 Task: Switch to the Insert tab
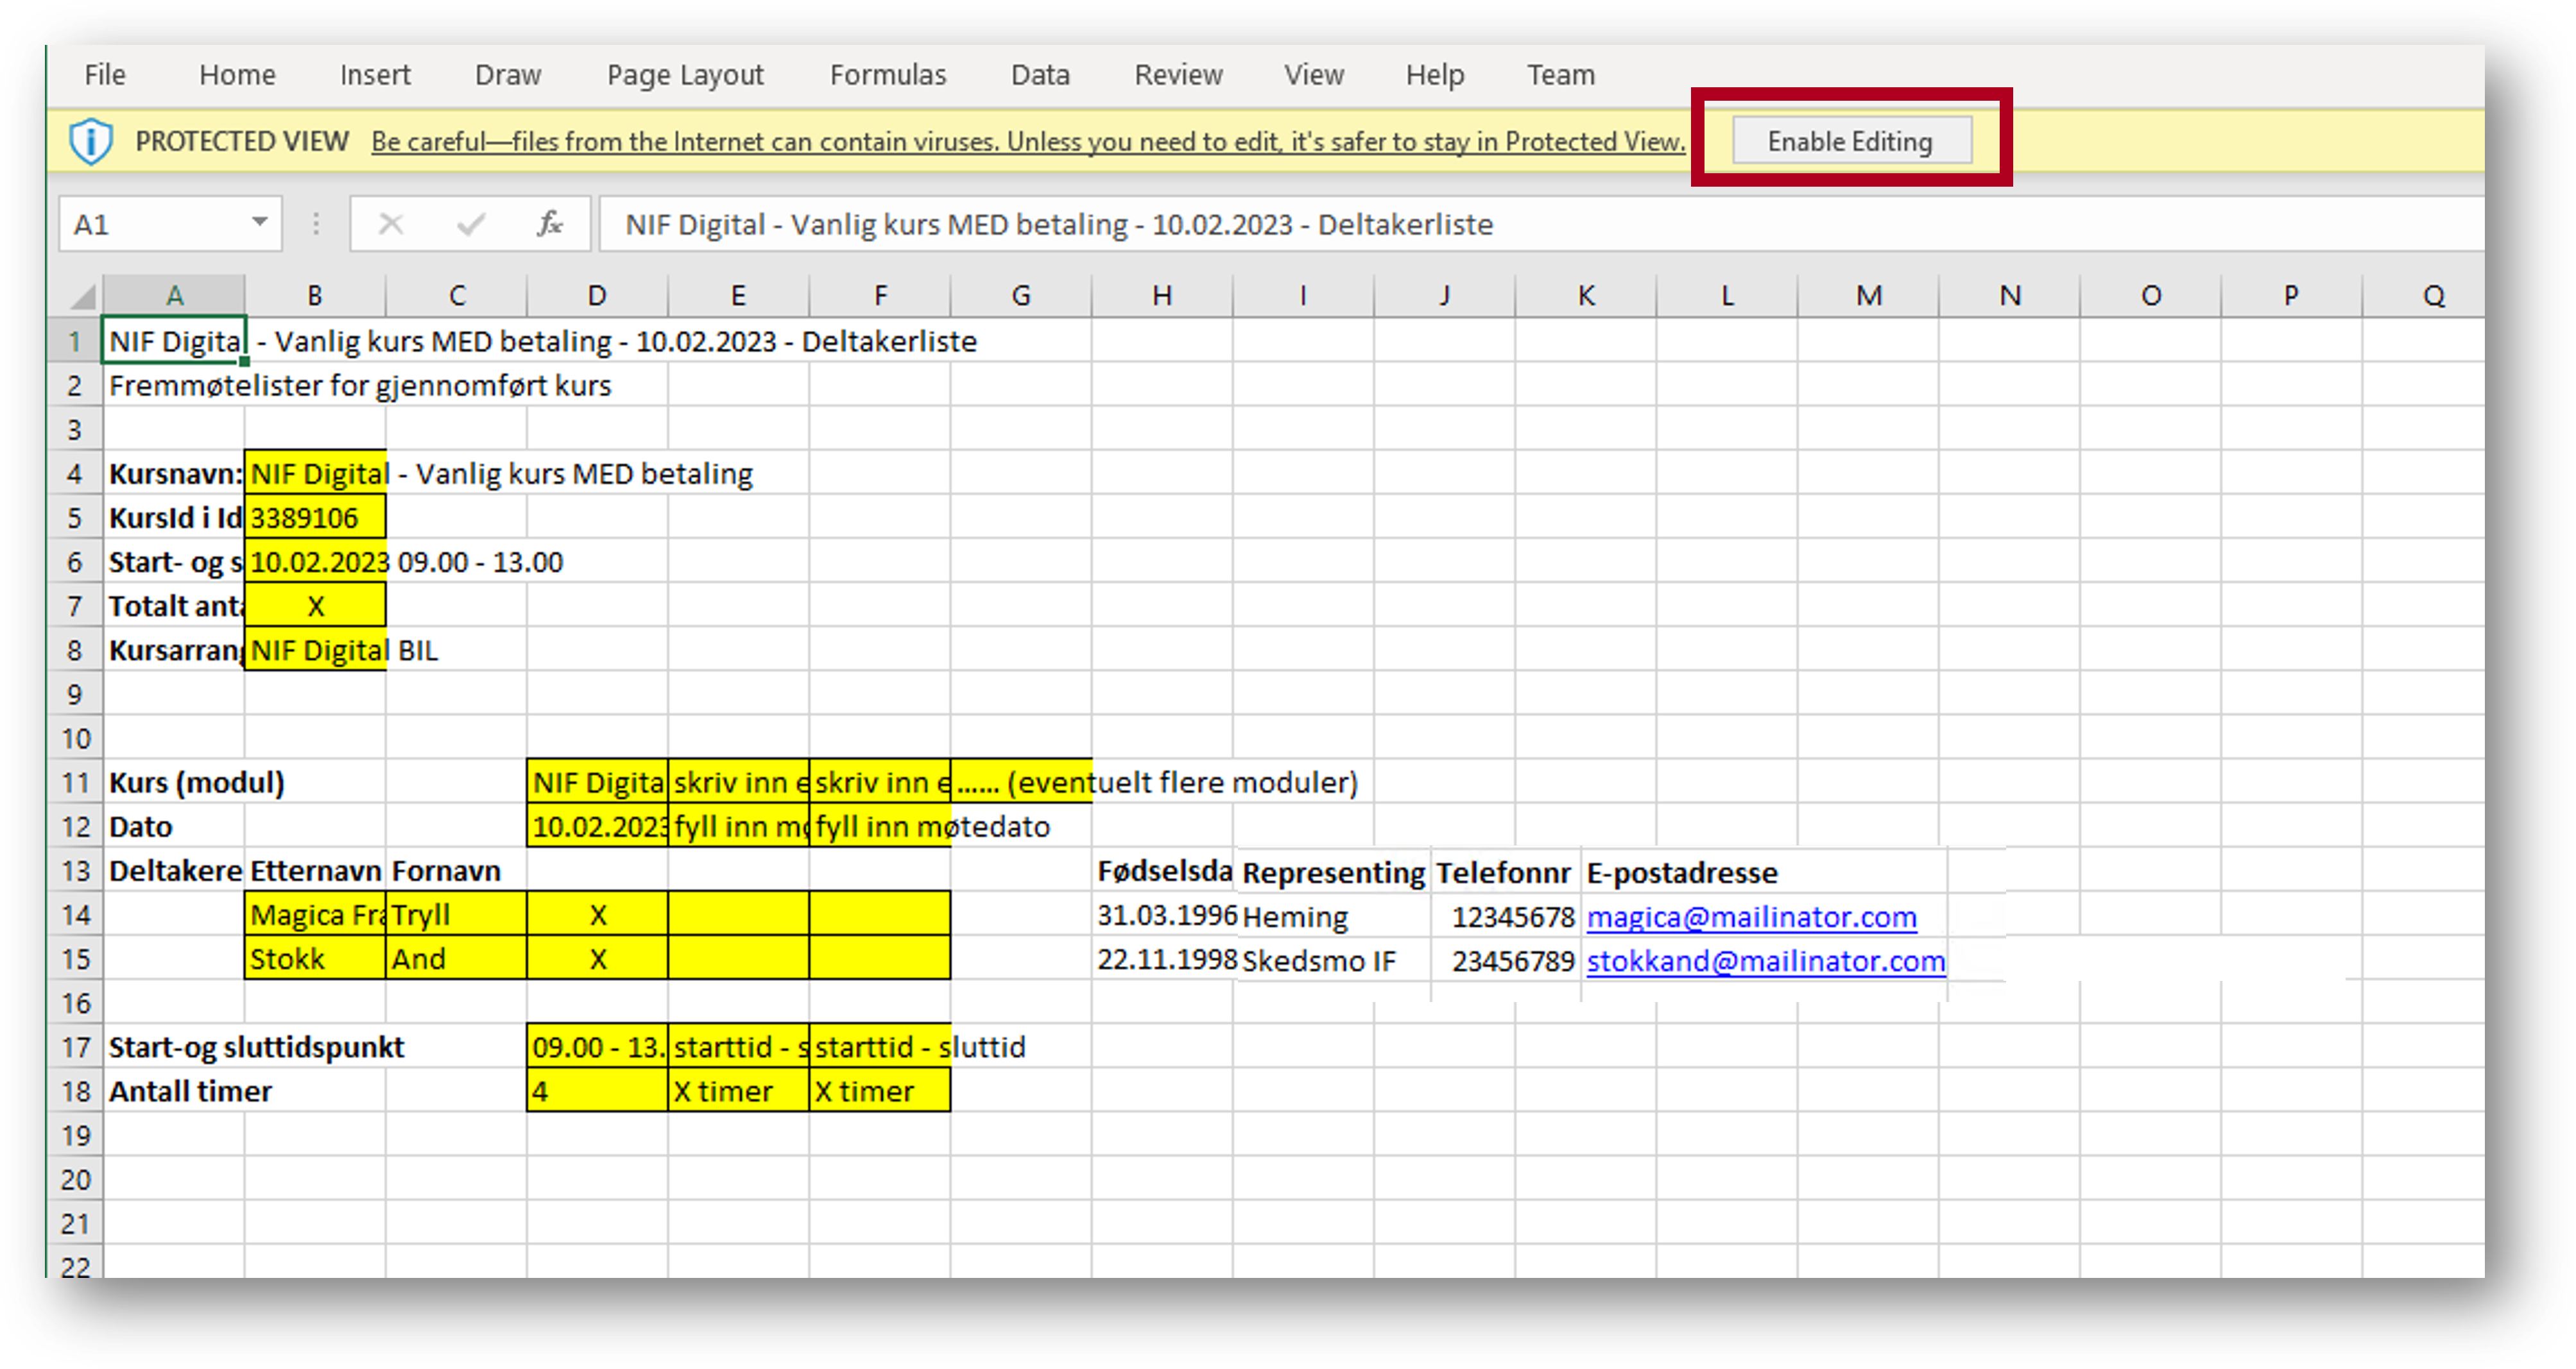375,75
